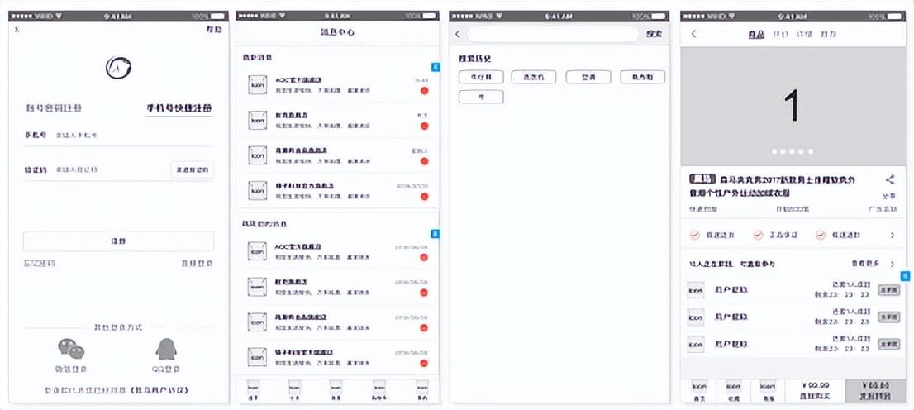Open the AOC store message timestamped today

(337, 85)
